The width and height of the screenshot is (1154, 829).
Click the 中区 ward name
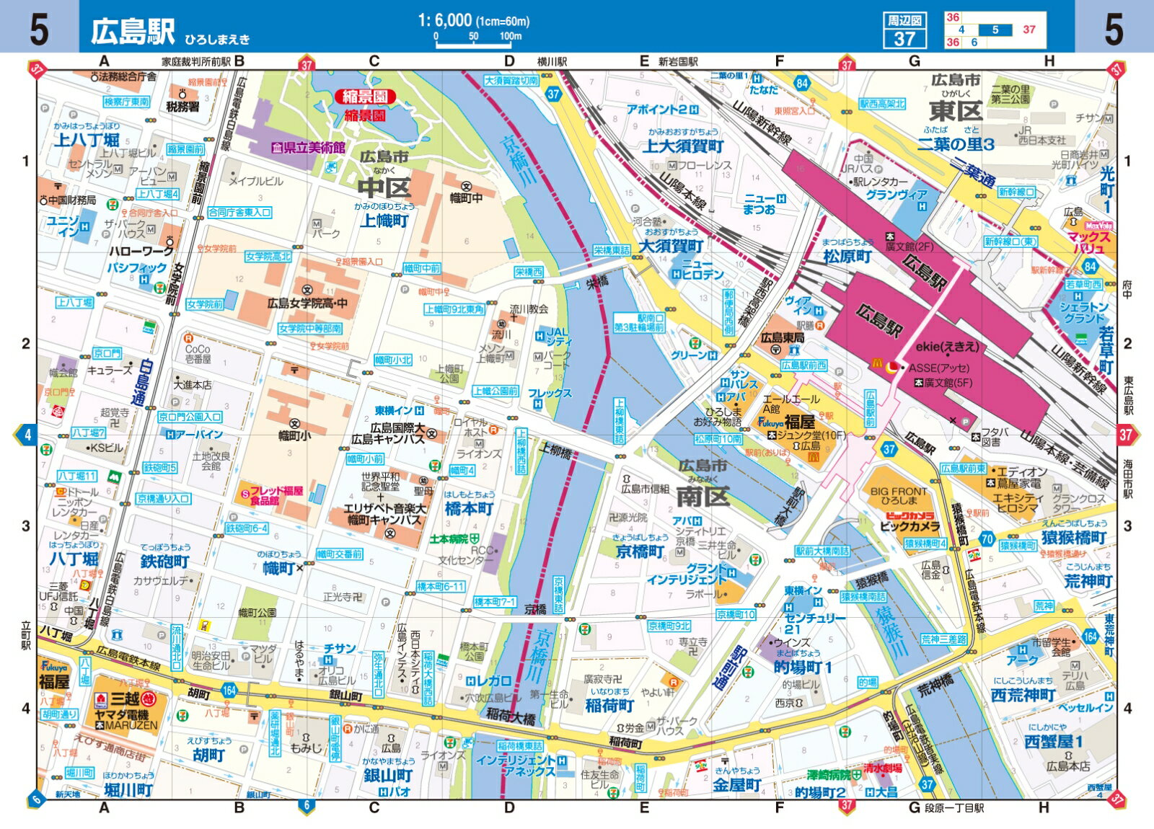385,188
